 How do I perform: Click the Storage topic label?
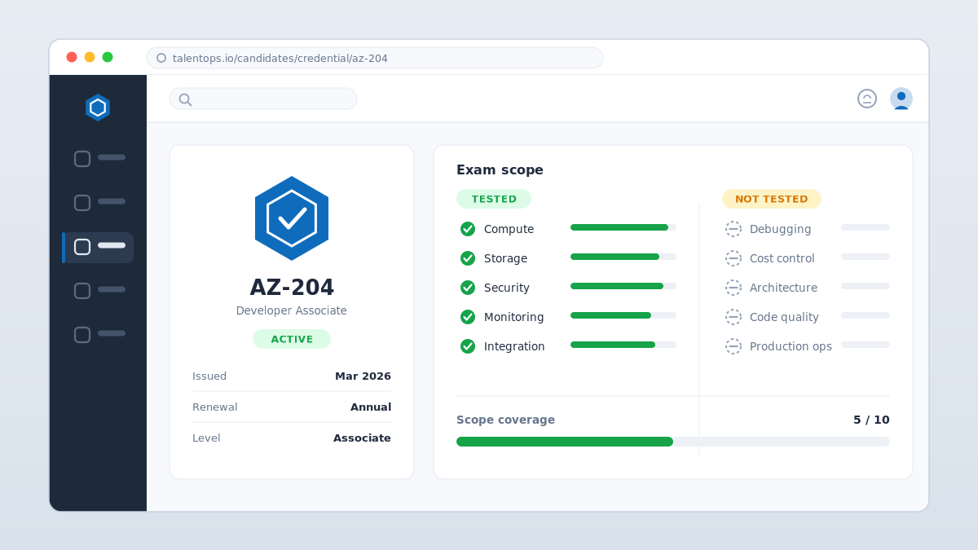[505, 258]
